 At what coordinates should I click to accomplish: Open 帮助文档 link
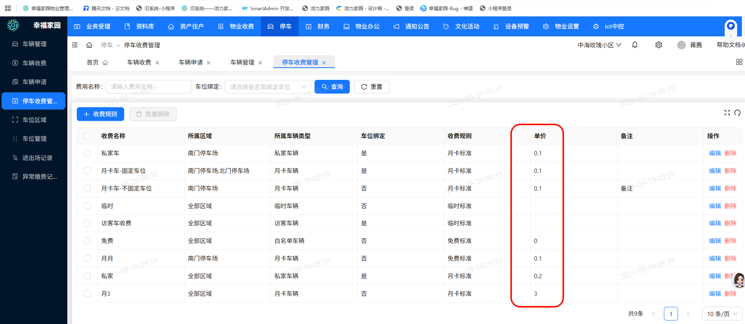pos(729,45)
